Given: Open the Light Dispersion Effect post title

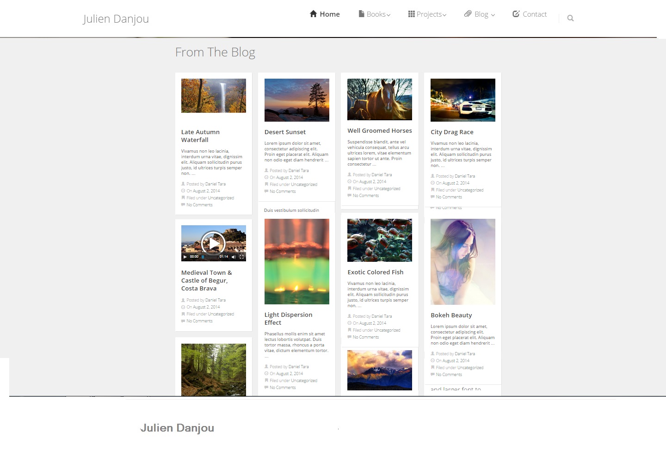Looking at the screenshot, I should pos(288,319).
